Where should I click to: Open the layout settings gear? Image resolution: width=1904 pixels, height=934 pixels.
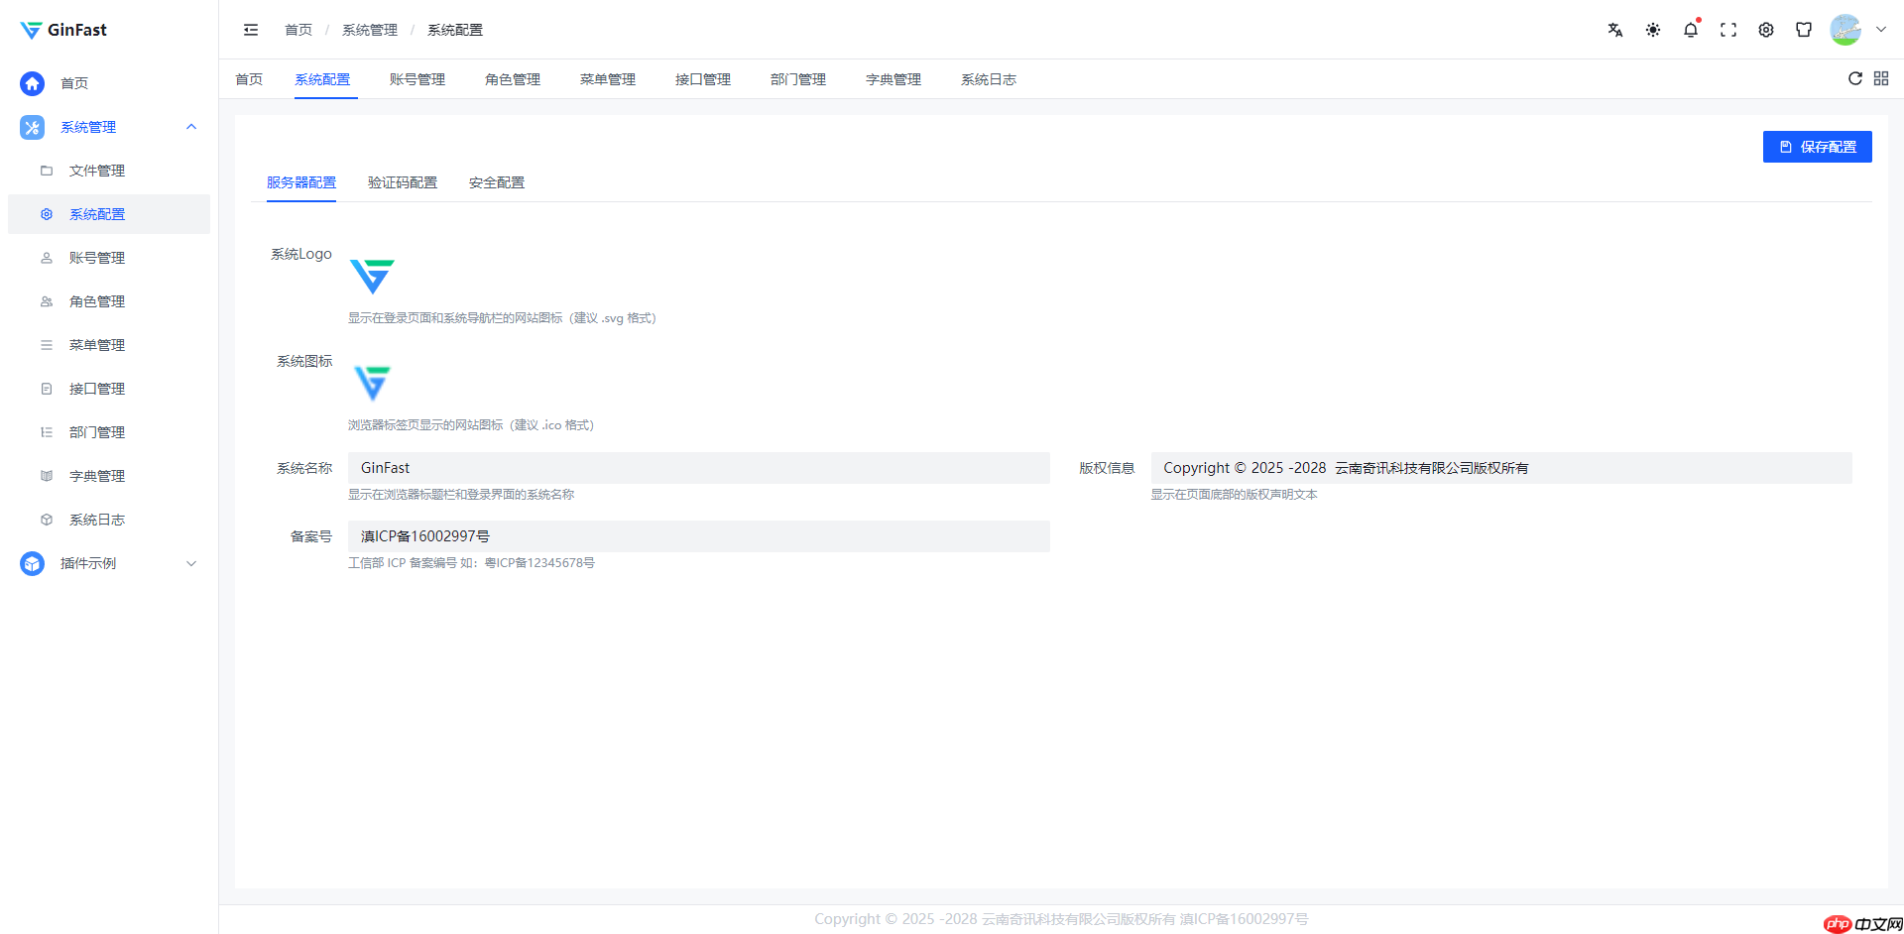click(x=1765, y=30)
